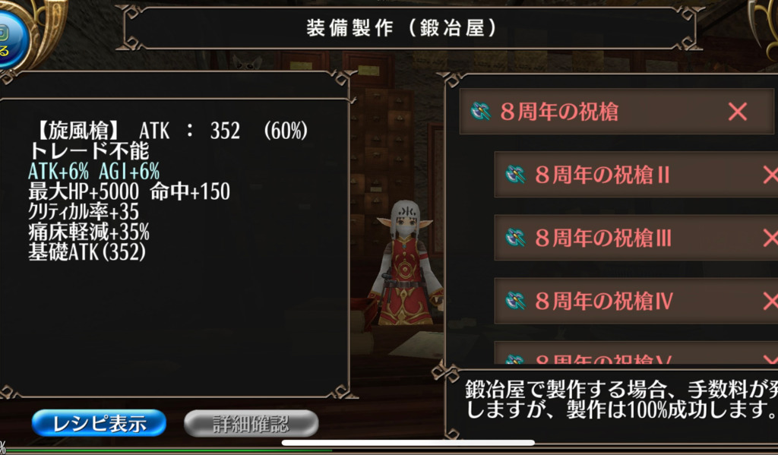Click the red X on the 8周年の祝槍III row
Image resolution: width=778 pixels, height=455 pixels.
[x=770, y=238]
